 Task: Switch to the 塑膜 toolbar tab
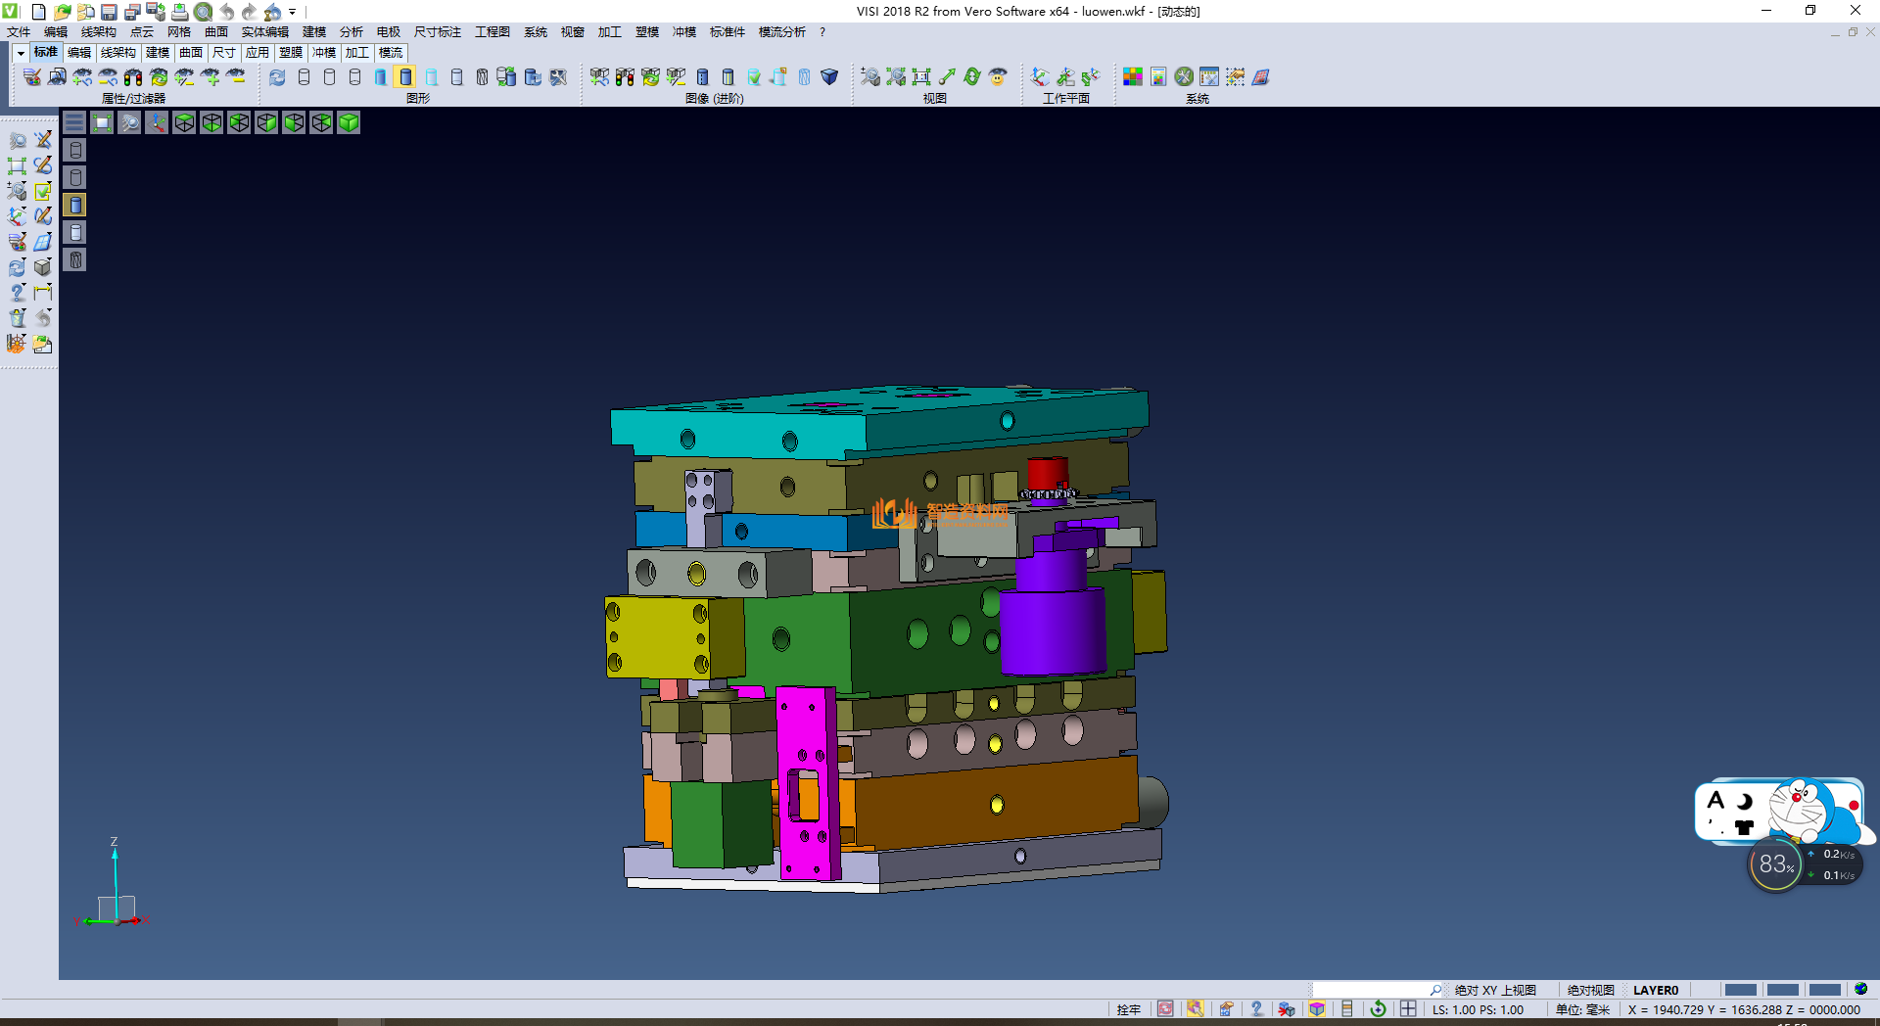point(291,53)
